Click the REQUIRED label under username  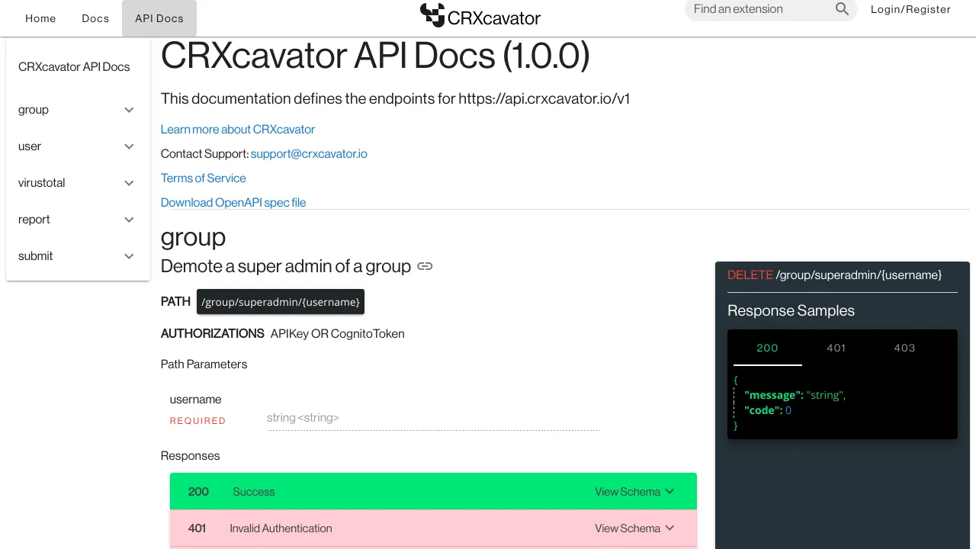point(197,421)
